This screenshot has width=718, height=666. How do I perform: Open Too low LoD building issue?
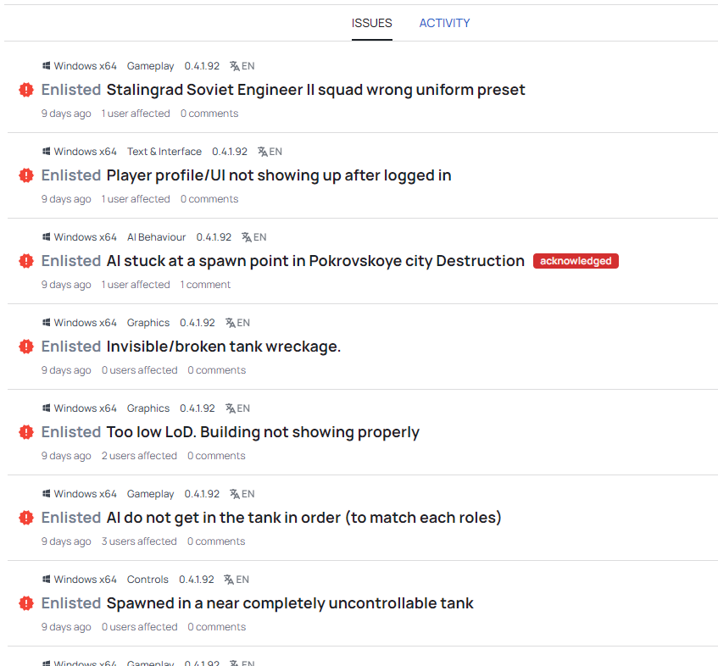click(263, 432)
